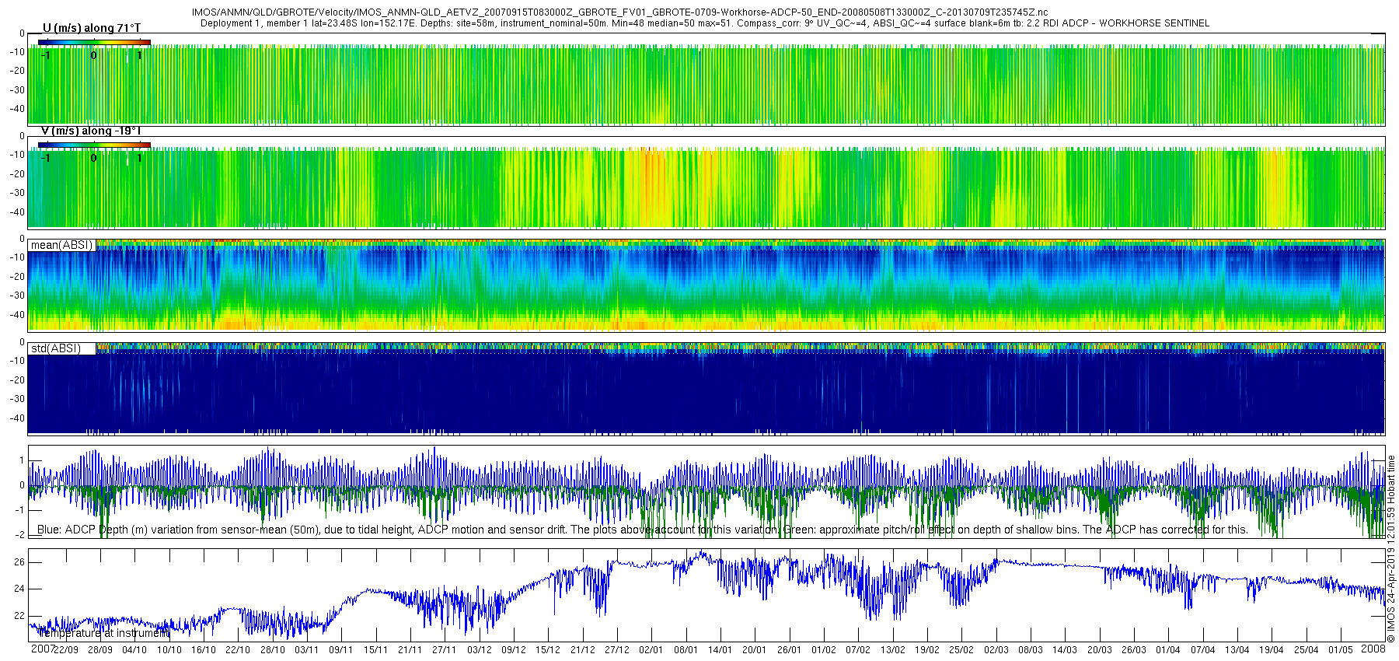The image size is (1399, 661).
Task: Click the 22/09 date tick label
Action: pos(65,650)
